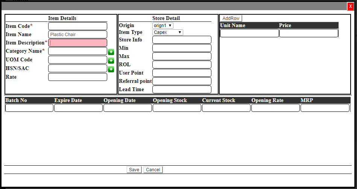Image resolution: width=357 pixels, height=189 pixels.
Task: Save the item details
Action: coord(134,170)
